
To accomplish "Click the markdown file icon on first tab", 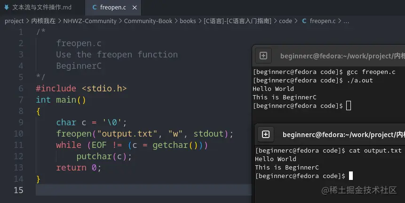I will click(7, 8).
